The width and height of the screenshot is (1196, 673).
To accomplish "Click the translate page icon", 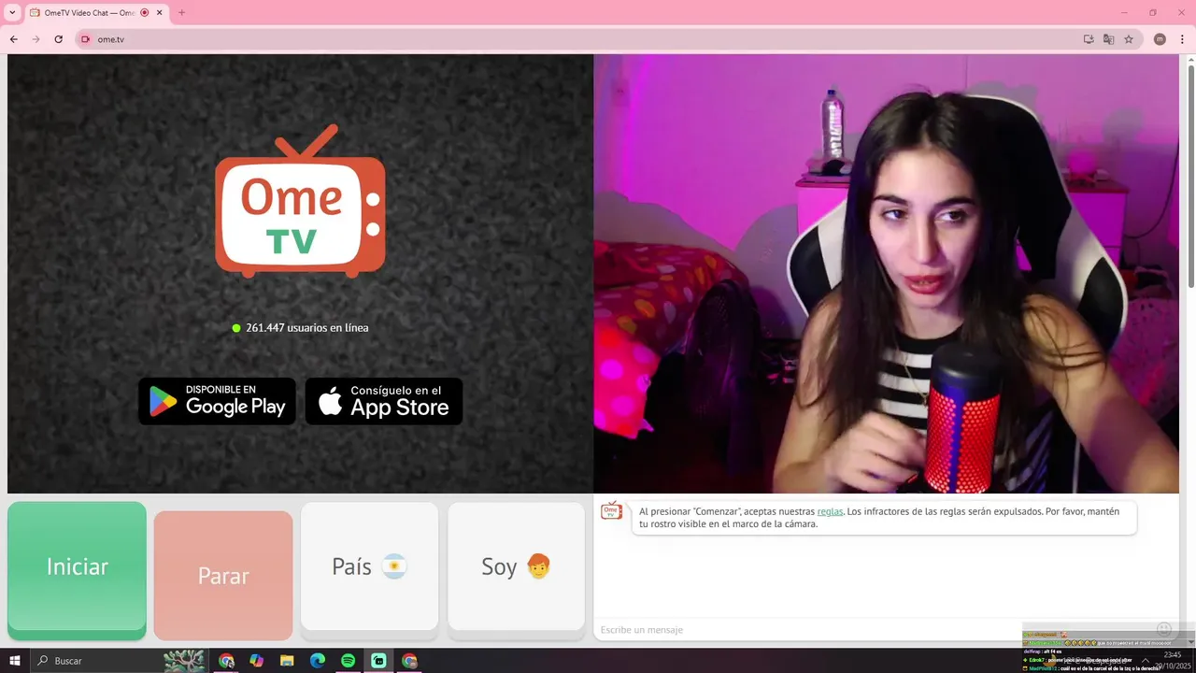I will tap(1109, 39).
